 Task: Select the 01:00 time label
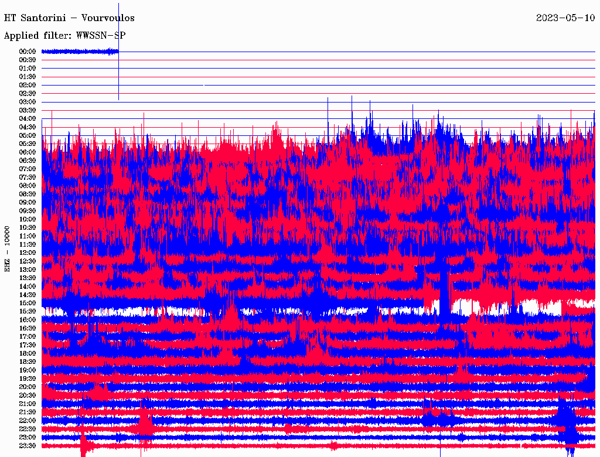pyautogui.click(x=28, y=69)
